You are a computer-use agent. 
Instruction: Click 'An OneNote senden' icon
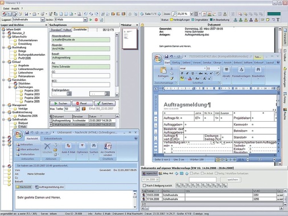[108, 149]
